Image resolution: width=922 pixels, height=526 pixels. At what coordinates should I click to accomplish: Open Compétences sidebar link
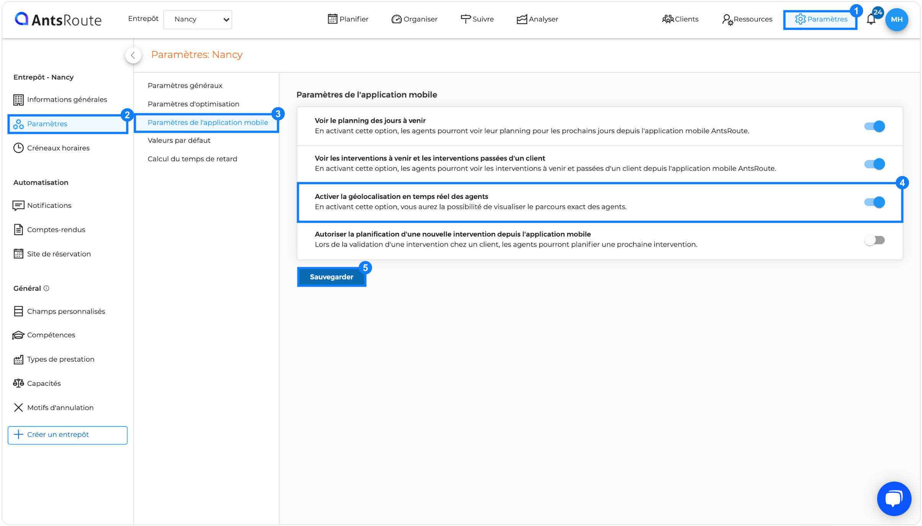coord(51,335)
